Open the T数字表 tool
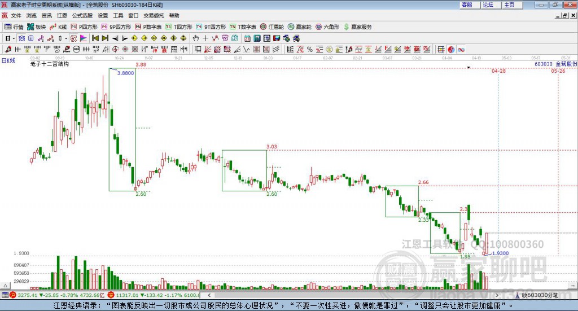 pyautogui.click(x=243, y=27)
